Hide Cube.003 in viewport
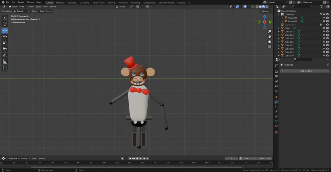Screen dimensions: 331x172 coord(324,32)
